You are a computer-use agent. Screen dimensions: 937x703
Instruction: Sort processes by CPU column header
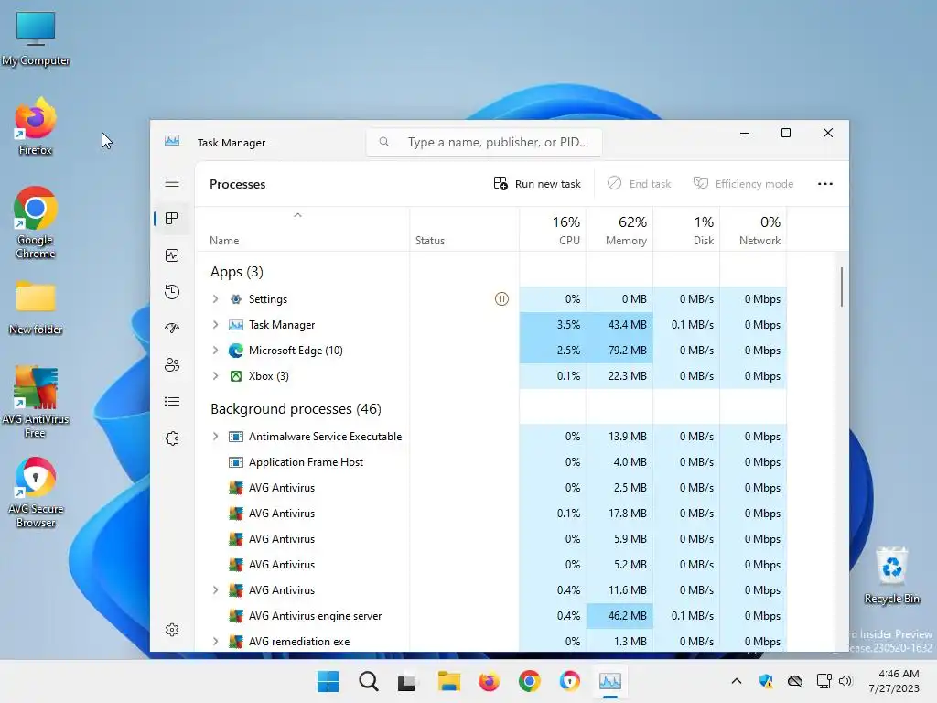[x=553, y=230]
